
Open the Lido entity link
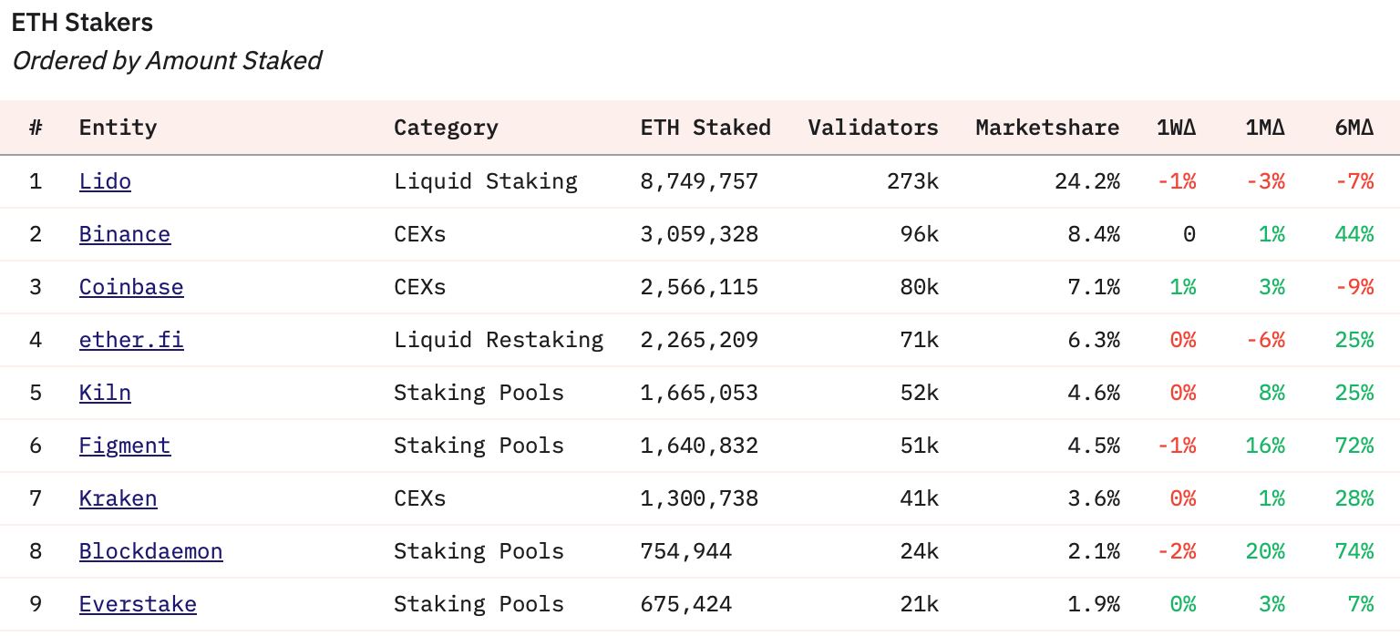[x=105, y=181]
